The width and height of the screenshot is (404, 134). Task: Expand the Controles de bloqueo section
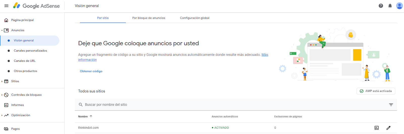[x=2, y=95]
